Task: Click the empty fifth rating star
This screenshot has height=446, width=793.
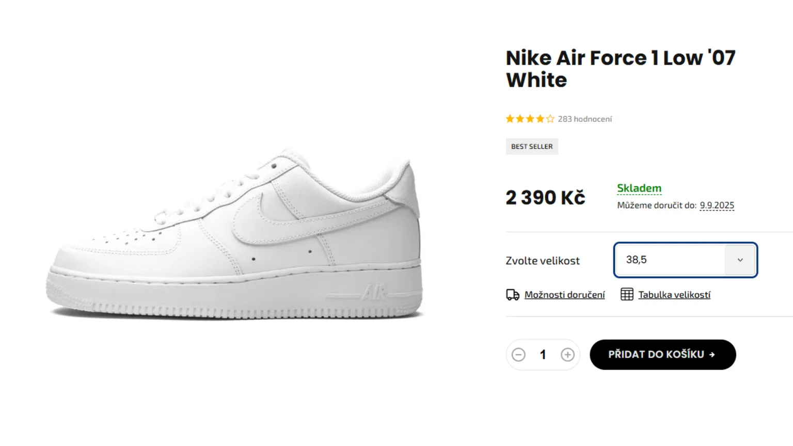Action: (x=550, y=119)
